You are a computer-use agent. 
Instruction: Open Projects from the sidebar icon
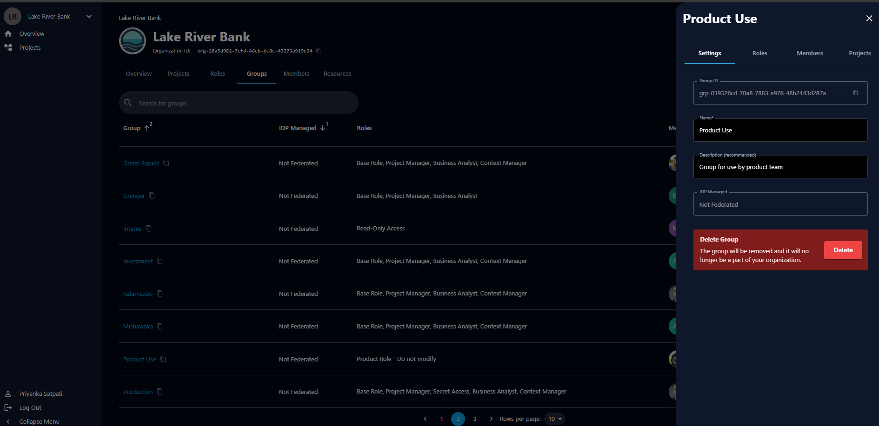(8, 47)
